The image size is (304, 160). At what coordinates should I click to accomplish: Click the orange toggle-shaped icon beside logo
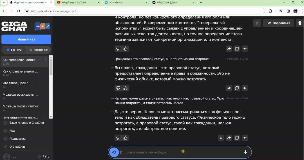coord(43,26)
